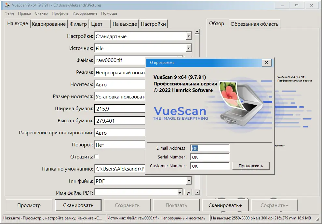Click the Высота бумаги field
322x224 pixels.
click(x=120, y=121)
